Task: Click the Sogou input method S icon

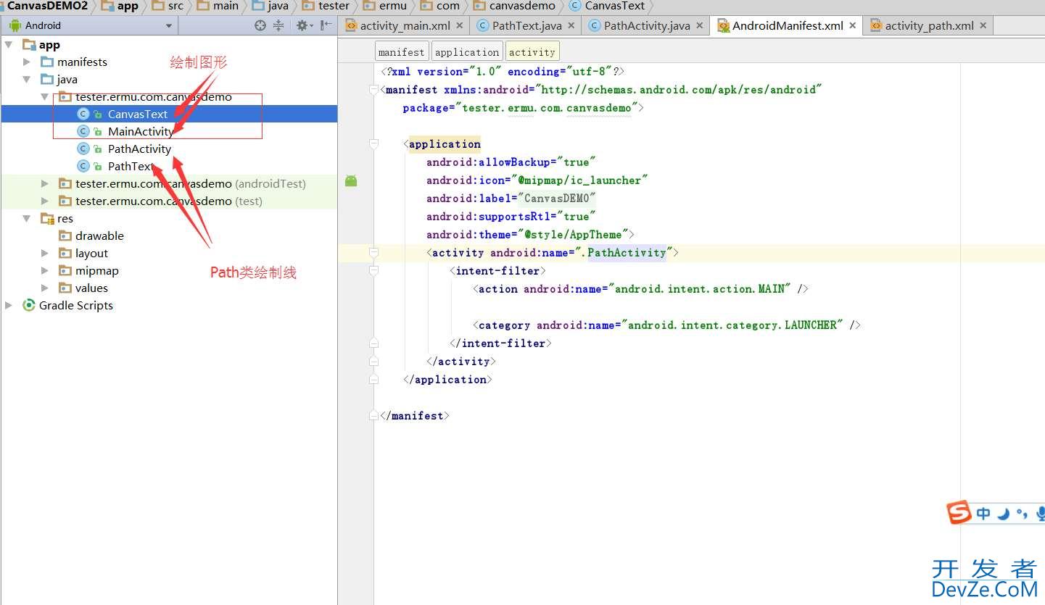Action: (959, 513)
